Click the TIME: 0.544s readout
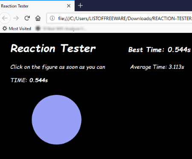 click(29, 80)
